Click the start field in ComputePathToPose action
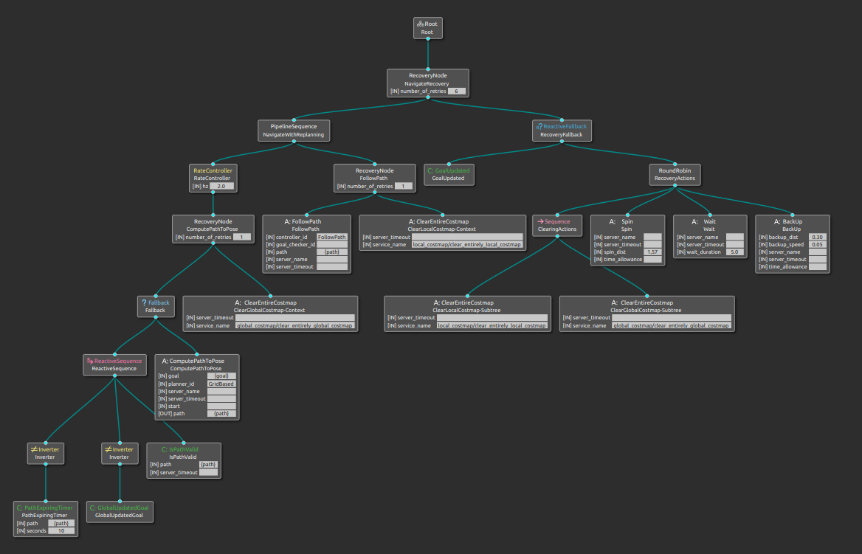The width and height of the screenshot is (862, 554). click(x=221, y=406)
